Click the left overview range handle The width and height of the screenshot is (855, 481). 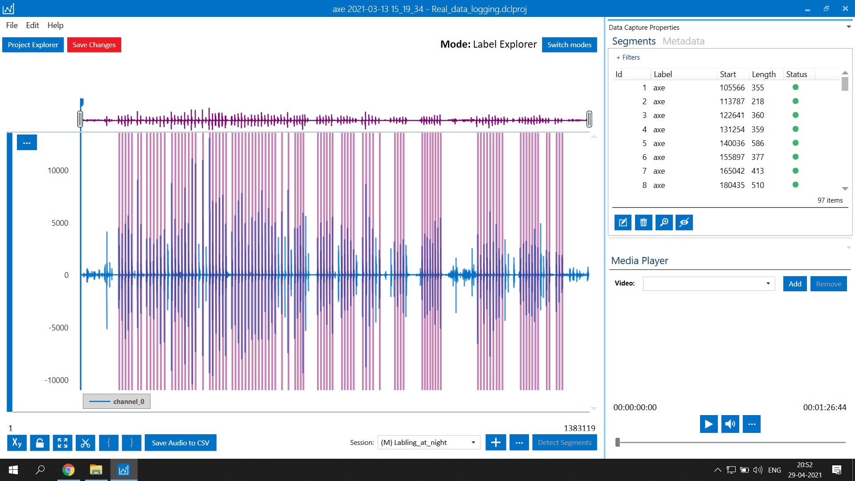click(x=80, y=119)
